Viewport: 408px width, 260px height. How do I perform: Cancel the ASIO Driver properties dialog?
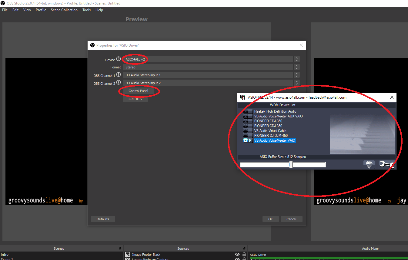click(291, 219)
